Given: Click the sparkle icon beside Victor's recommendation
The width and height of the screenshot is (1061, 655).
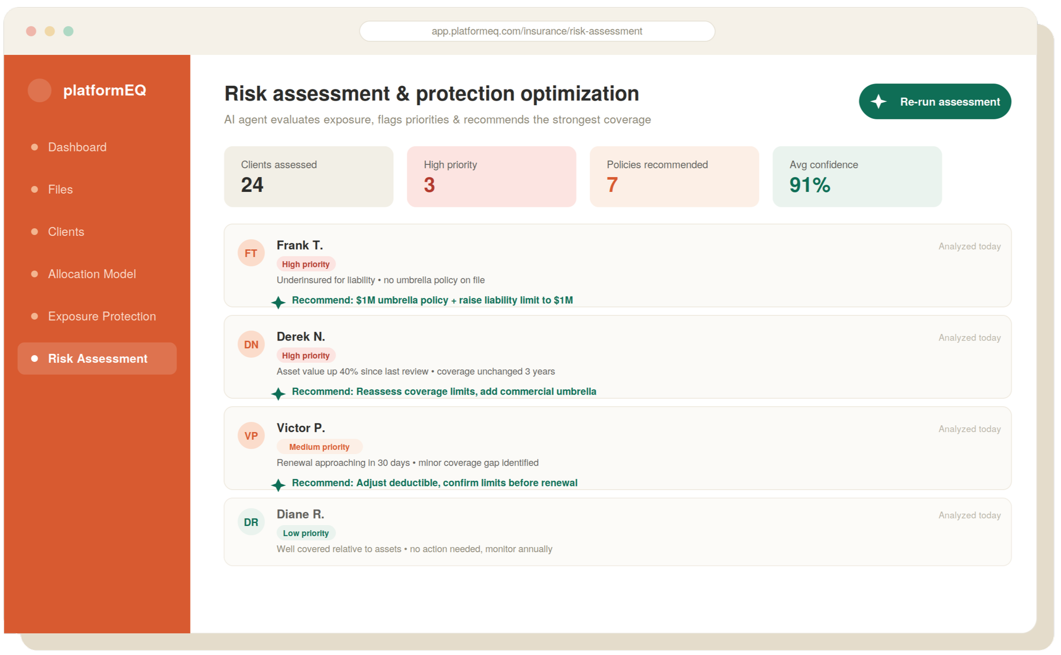Looking at the screenshot, I should [278, 485].
